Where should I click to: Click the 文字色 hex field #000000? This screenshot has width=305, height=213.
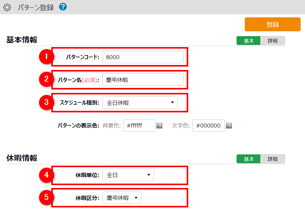click(x=208, y=125)
